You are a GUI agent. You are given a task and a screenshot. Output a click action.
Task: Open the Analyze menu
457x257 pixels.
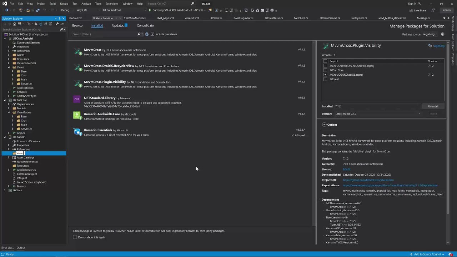pos(86,4)
